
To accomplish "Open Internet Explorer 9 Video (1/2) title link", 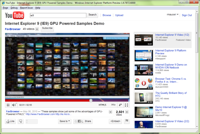I will coord(172,35).
